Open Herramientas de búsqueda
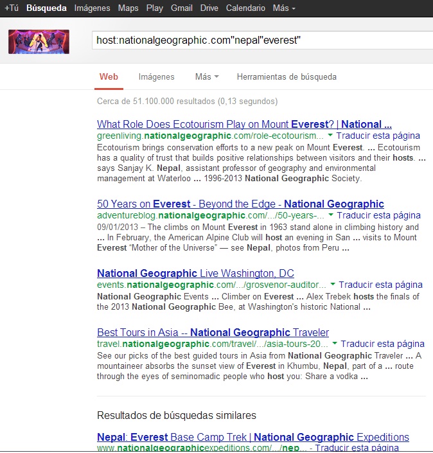Screen dimensions: 433x453 click(x=287, y=77)
